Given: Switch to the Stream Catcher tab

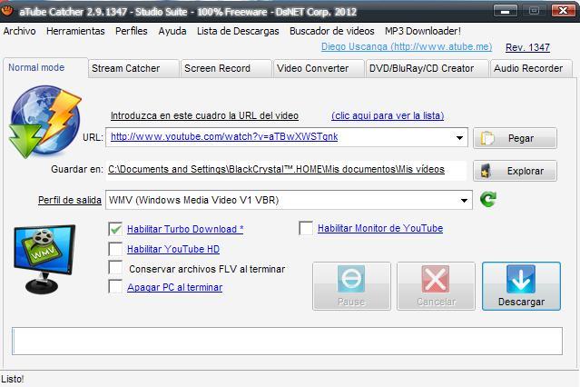Looking at the screenshot, I should 133,68.
